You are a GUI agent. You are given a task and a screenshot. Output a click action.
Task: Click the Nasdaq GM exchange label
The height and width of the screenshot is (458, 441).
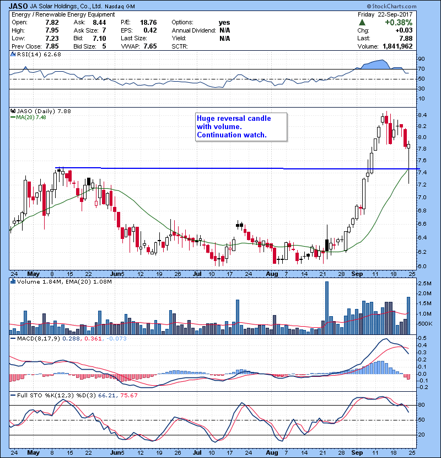120,7
